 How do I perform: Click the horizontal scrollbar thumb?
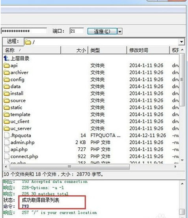(x=70, y=167)
